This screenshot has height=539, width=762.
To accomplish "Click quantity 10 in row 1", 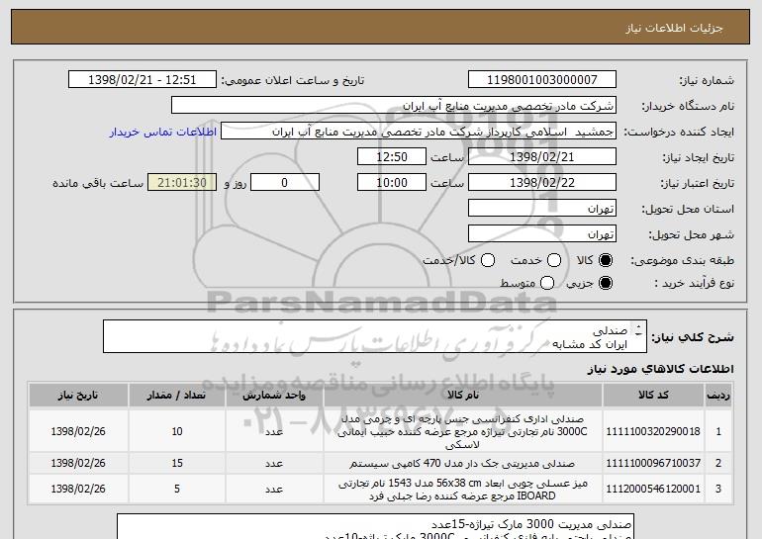I will (177, 431).
